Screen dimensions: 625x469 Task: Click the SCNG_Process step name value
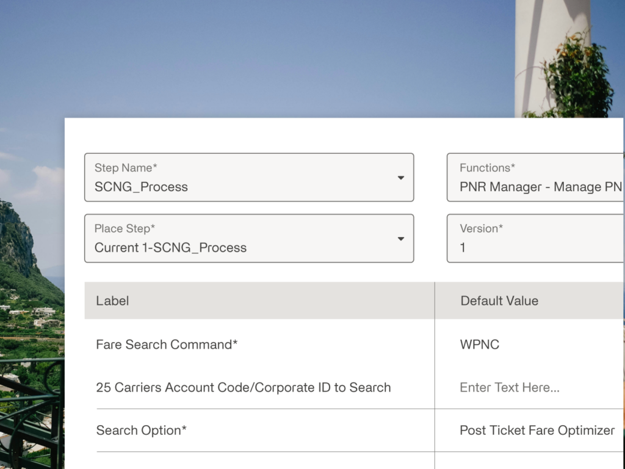coord(141,187)
